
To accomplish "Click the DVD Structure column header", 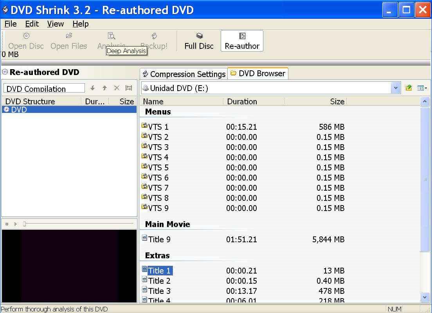I will pyautogui.click(x=41, y=102).
